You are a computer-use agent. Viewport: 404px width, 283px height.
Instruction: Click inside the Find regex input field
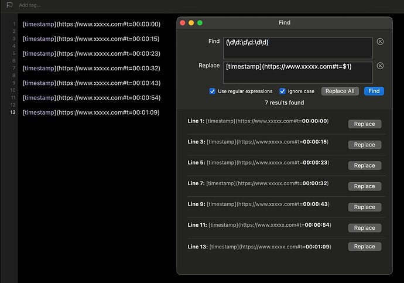(x=298, y=48)
